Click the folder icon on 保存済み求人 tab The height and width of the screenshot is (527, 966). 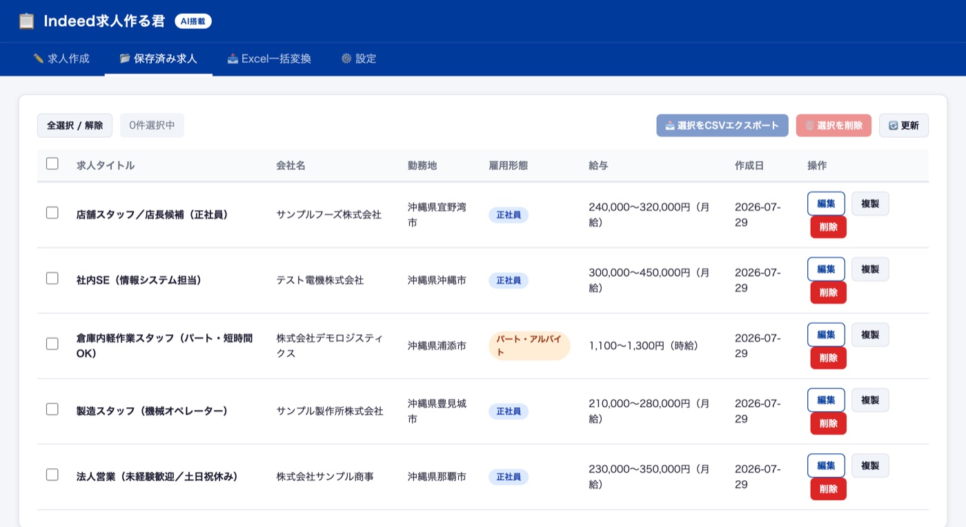point(125,59)
